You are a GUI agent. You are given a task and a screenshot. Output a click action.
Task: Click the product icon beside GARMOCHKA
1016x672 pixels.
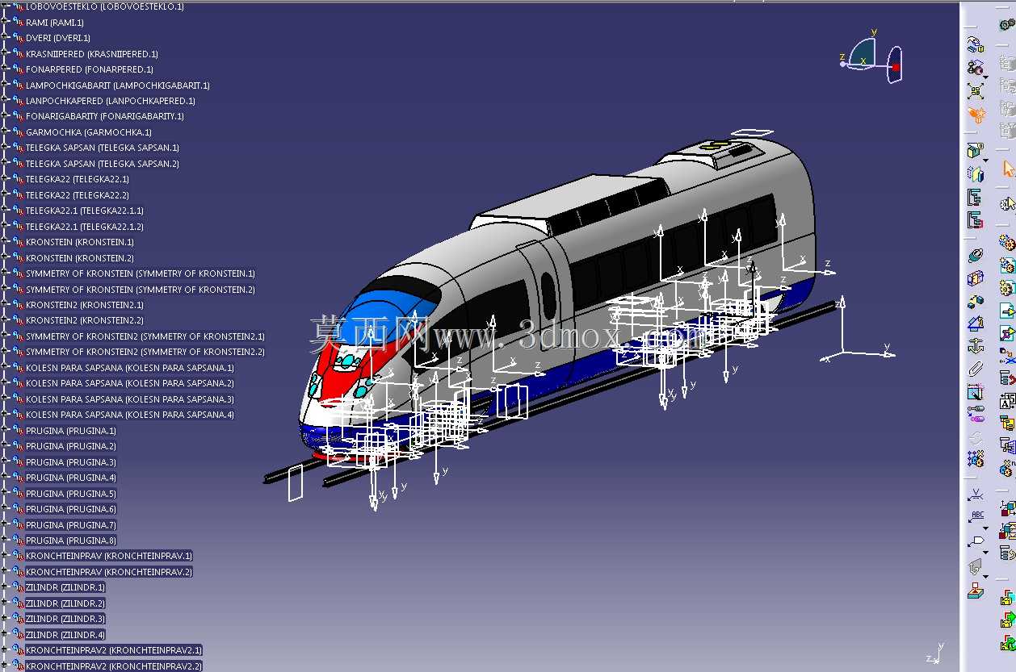pyautogui.click(x=18, y=132)
